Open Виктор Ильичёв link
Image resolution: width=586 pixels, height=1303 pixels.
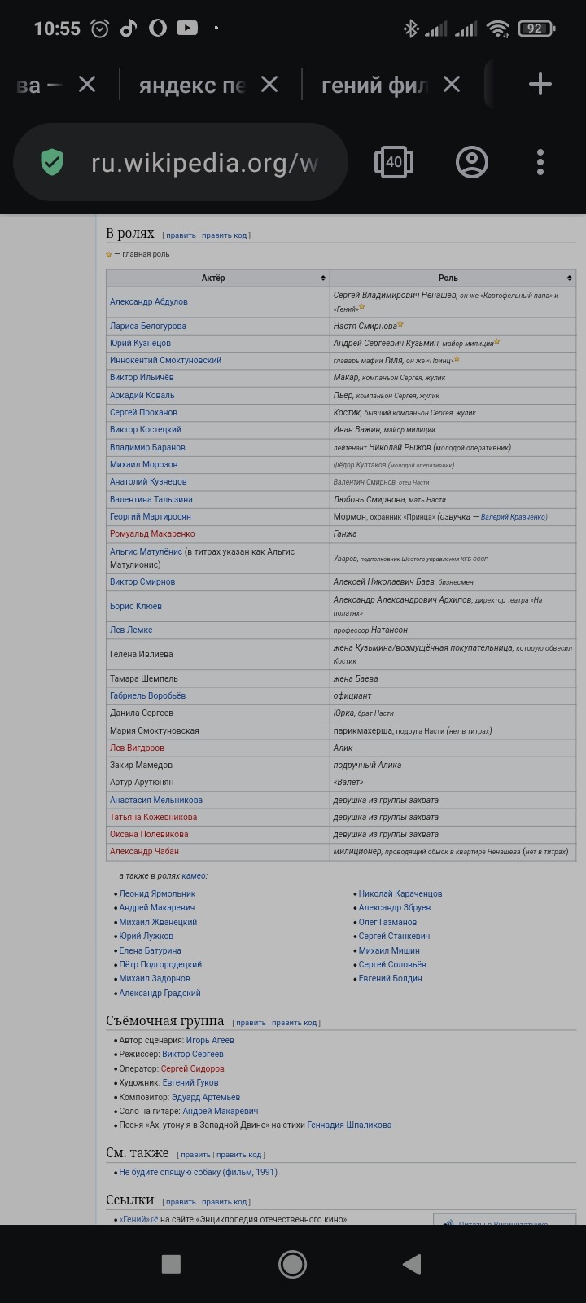point(142,378)
